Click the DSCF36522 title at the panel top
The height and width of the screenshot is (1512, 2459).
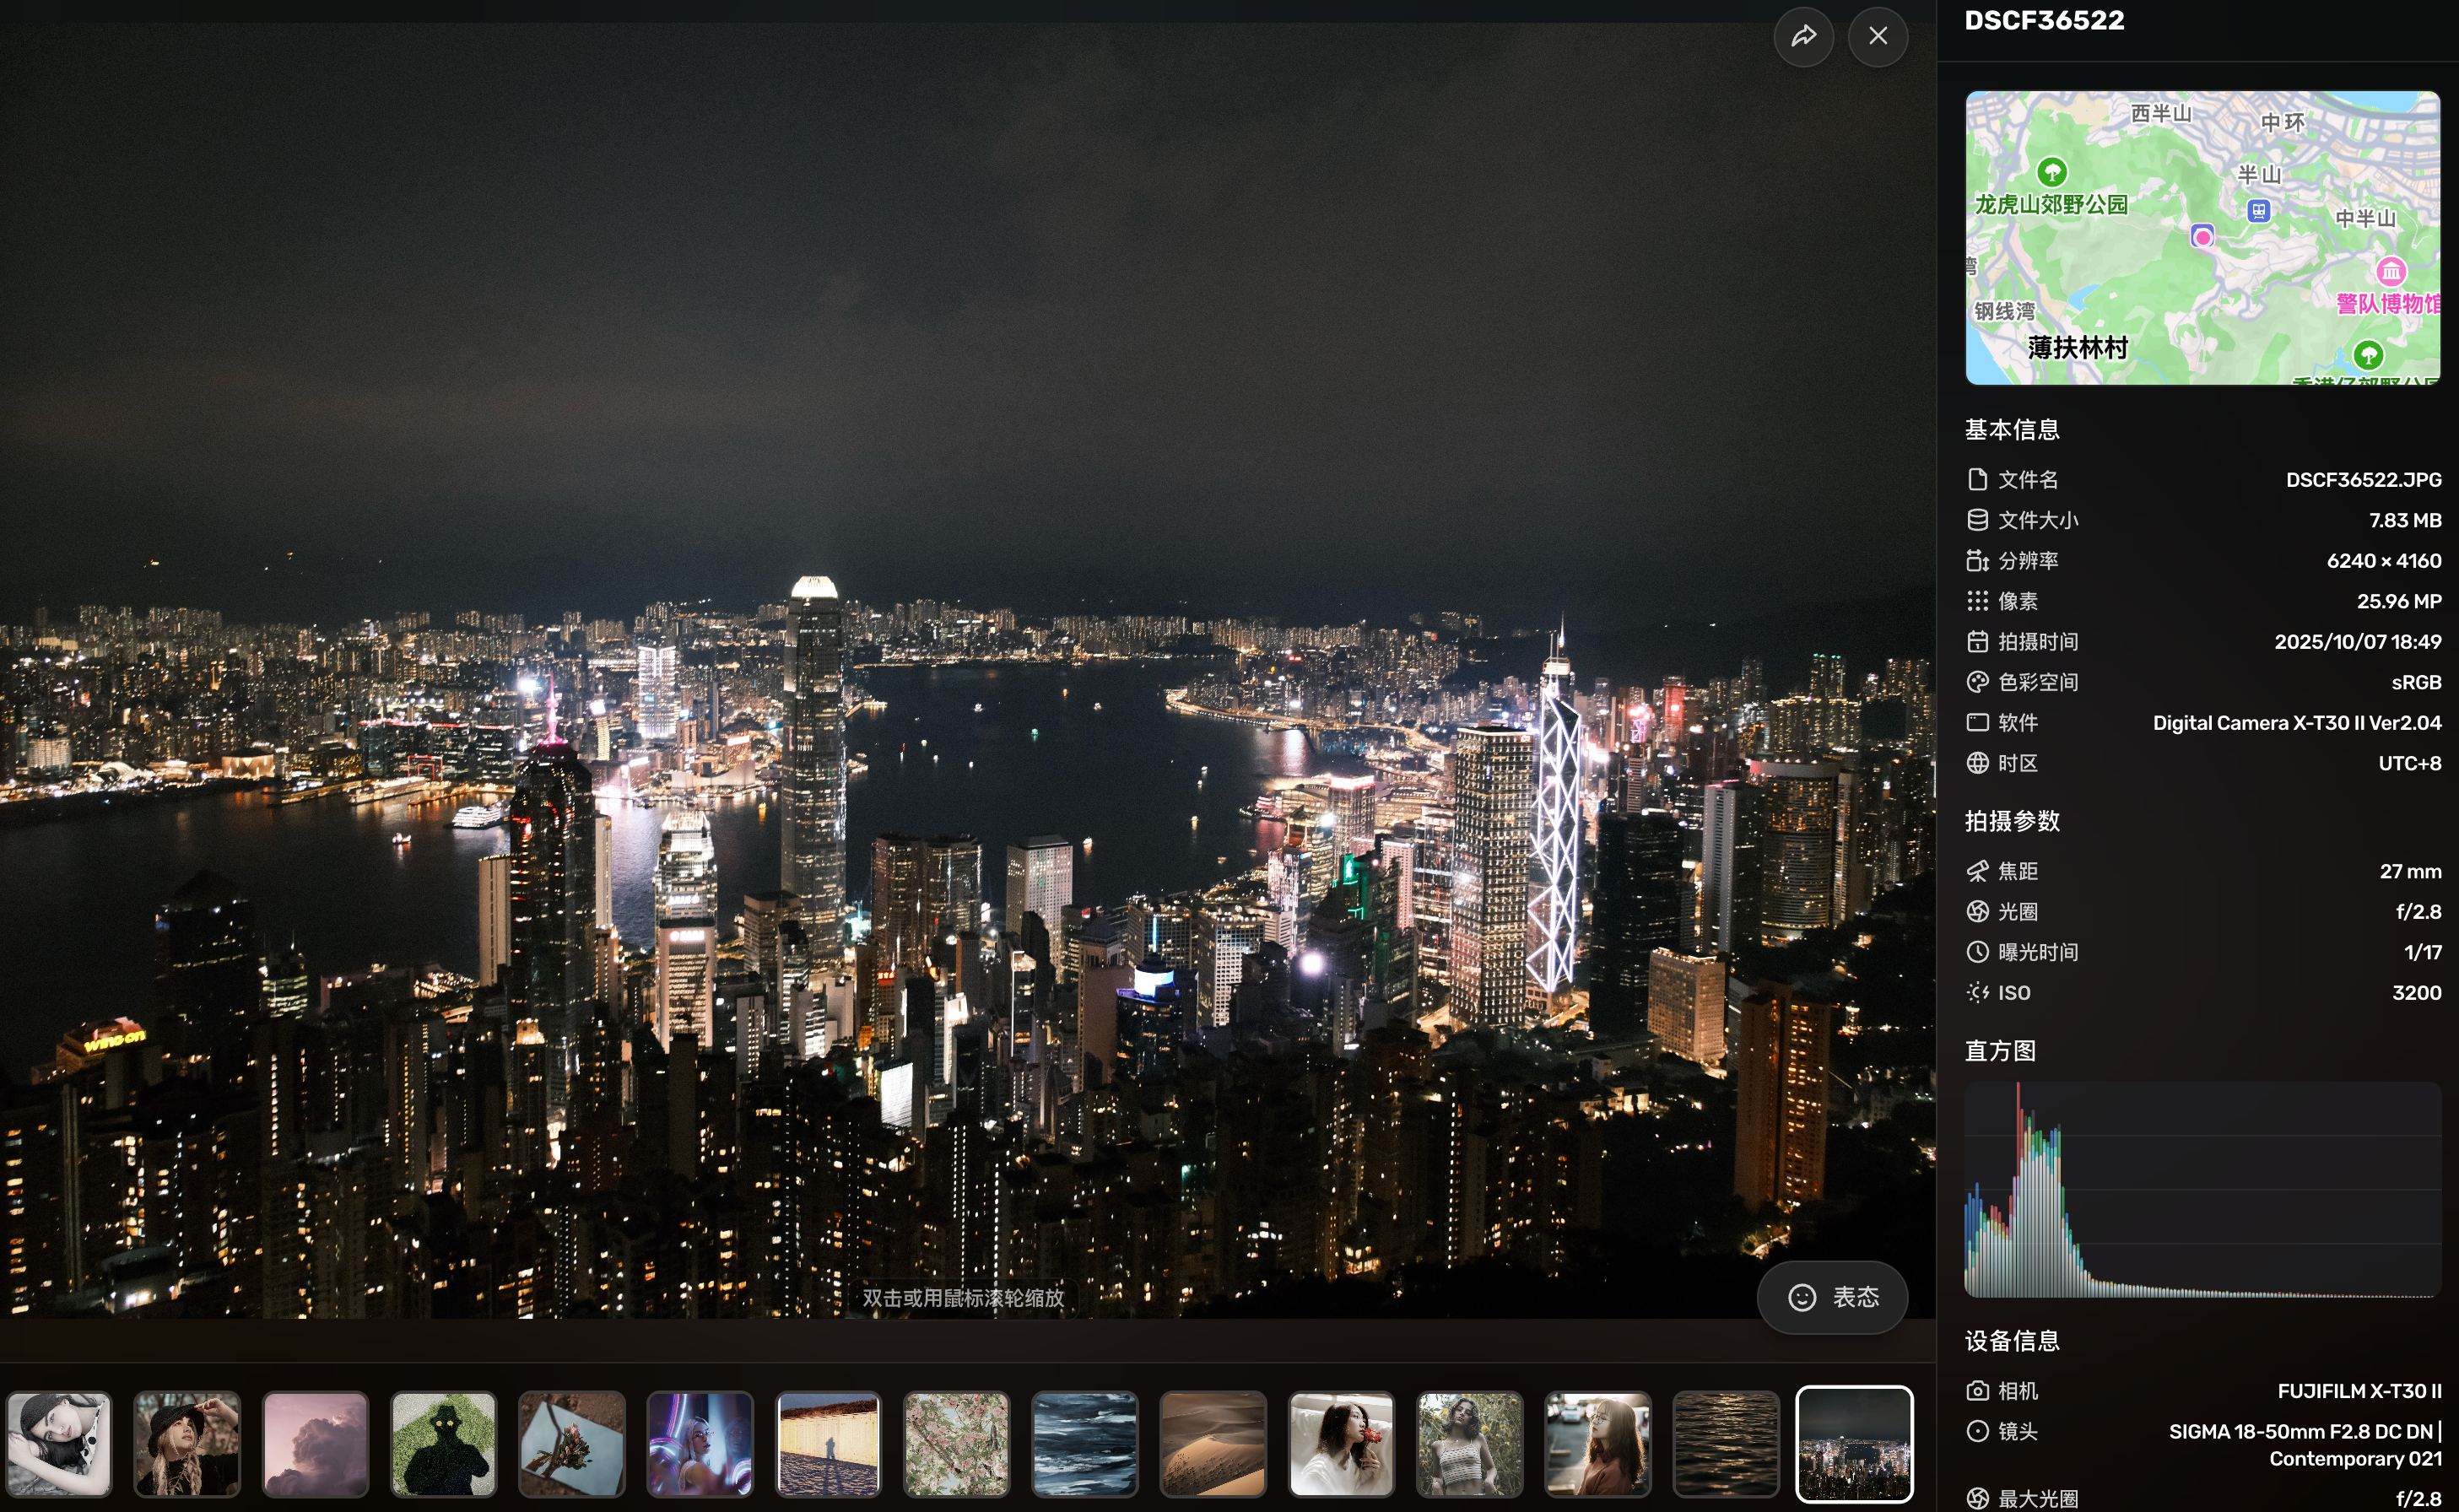coord(2044,20)
